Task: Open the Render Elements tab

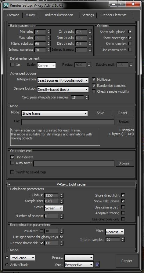Action: click(x=114, y=15)
